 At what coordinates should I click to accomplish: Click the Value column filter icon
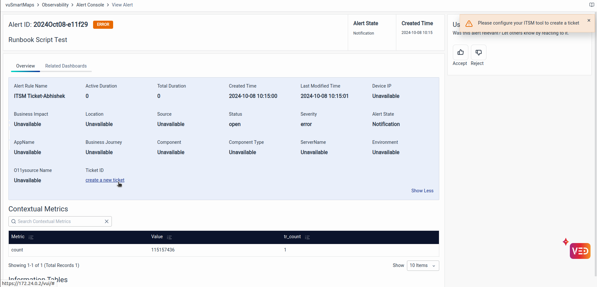pos(169,237)
